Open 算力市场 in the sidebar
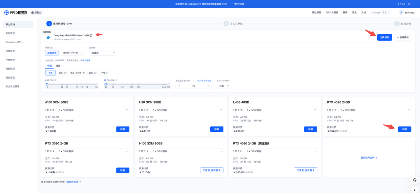This screenshot has height=193, width=420. 18,25
